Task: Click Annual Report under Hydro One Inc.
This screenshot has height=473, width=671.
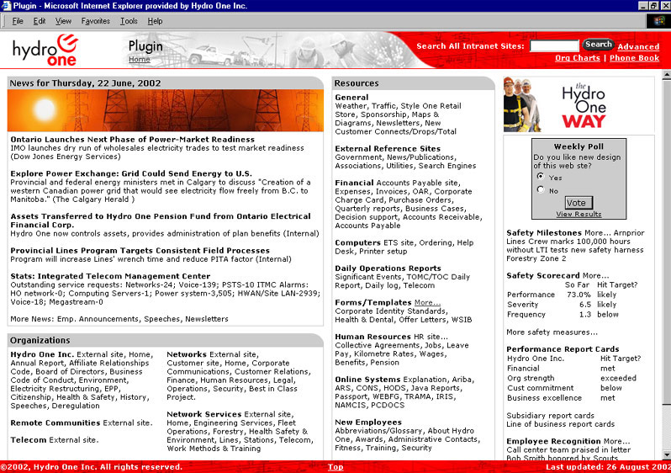Action: pyautogui.click(x=36, y=363)
